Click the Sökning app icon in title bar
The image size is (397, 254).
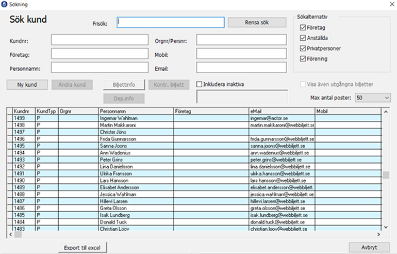[x=4, y=4]
